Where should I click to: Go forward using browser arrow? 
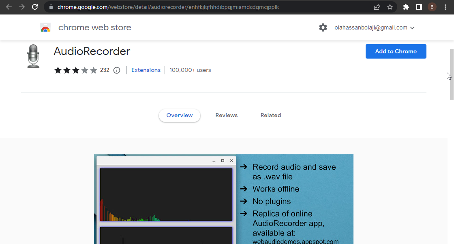pyautogui.click(x=22, y=7)
